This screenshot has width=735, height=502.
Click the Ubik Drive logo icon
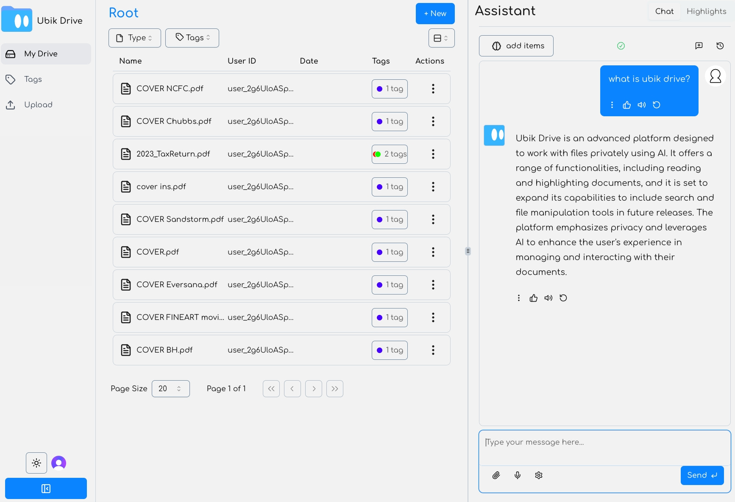[x=17, y=19]
